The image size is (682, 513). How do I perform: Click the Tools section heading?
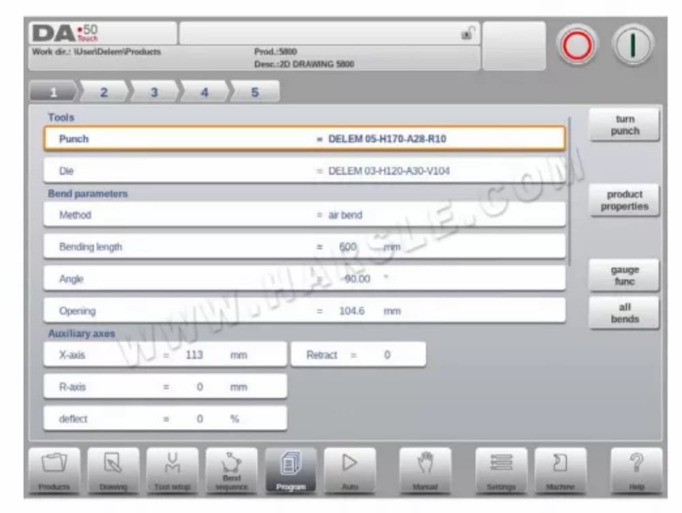pos(61,117)
